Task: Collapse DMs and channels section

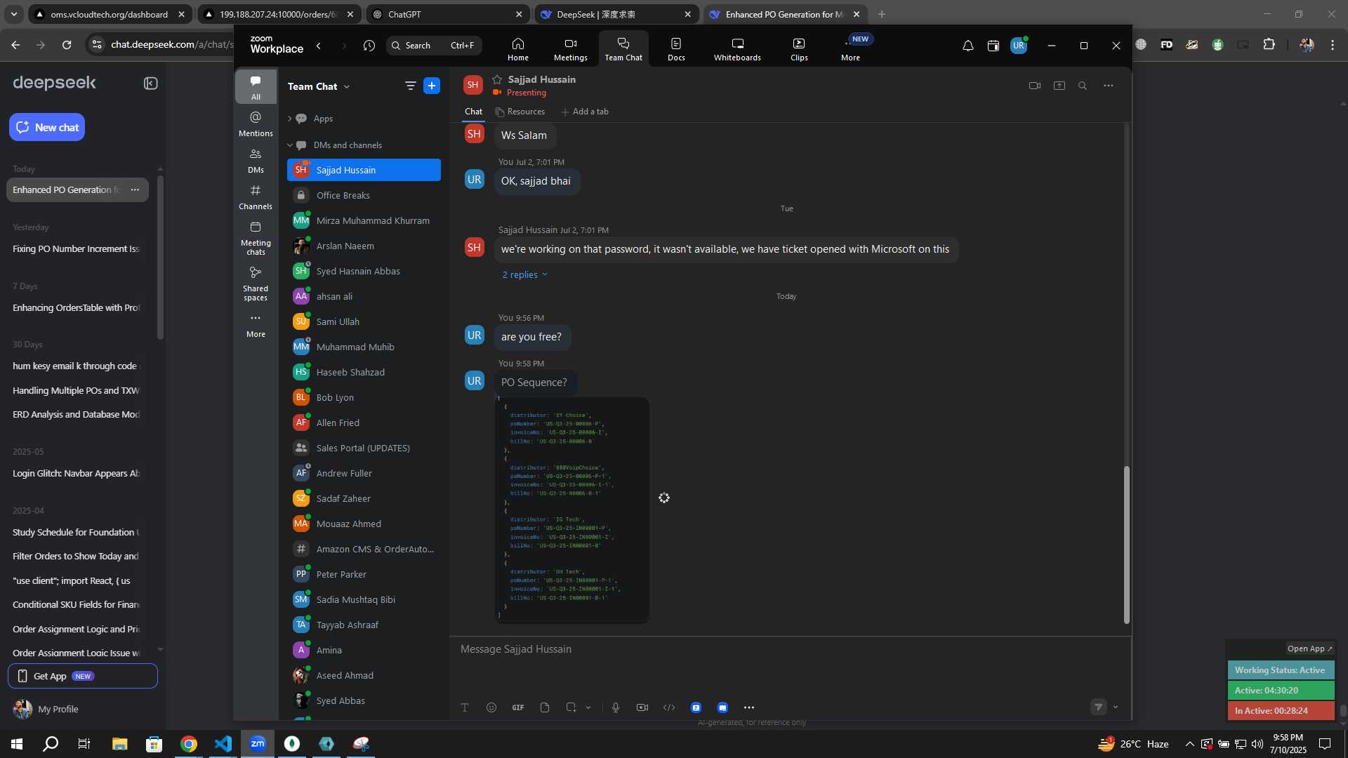Action: pyautogui.click(x=289, y=145)
